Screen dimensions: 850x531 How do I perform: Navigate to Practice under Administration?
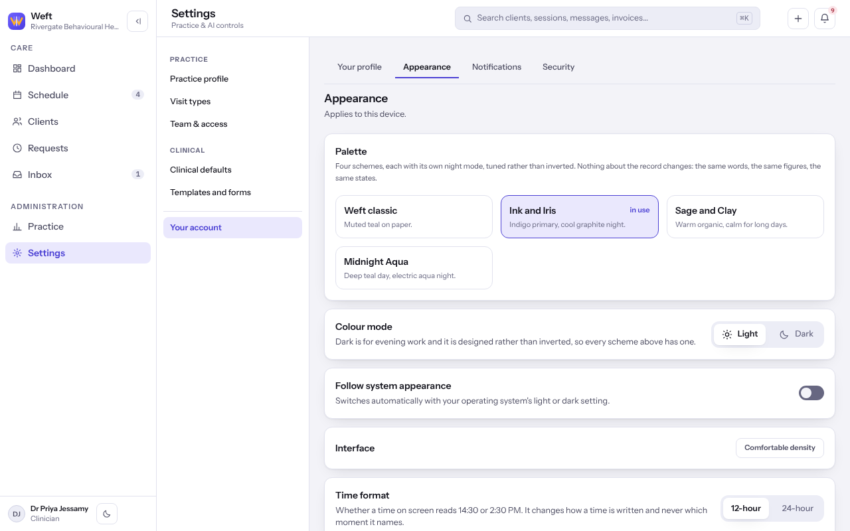(x=78, y=226)
